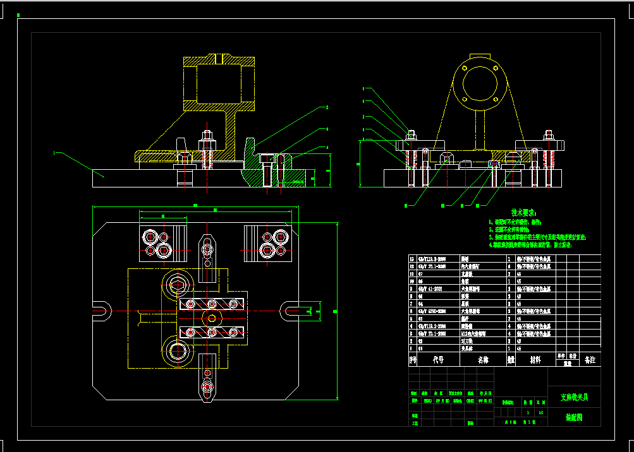Screen dimensions: 634x452
Task: Select the "支座铣夹具" drawing title
Action: 574,398
